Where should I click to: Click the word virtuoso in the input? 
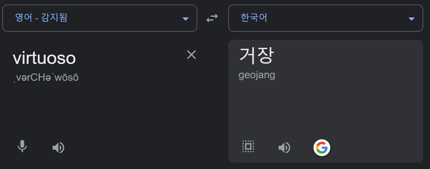tap(44, 58)
